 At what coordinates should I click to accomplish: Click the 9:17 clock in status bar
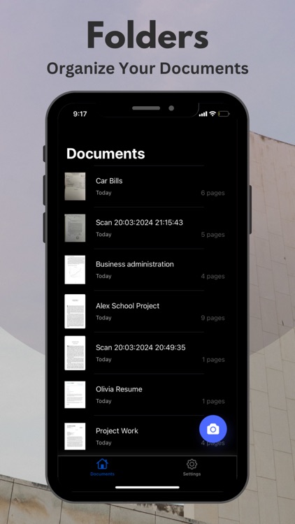[80, 114]
